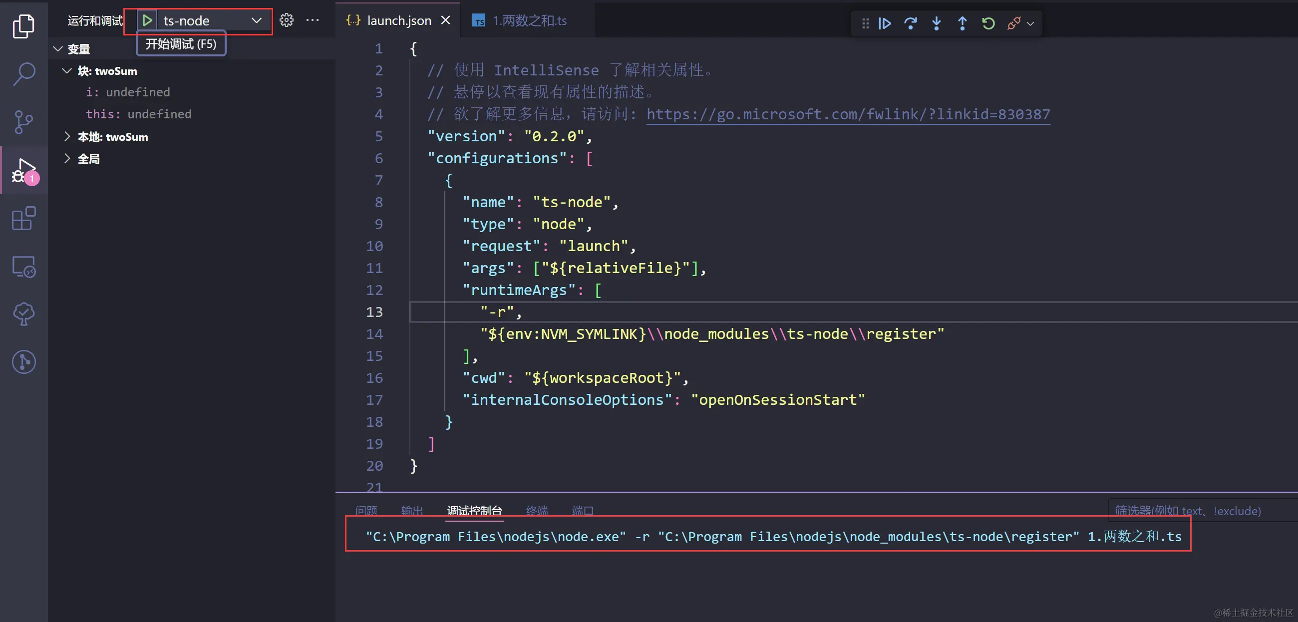Click the "runtimeArgs" key in editor
Viewport: 1298px width, 622px height.
click(519, 290)
